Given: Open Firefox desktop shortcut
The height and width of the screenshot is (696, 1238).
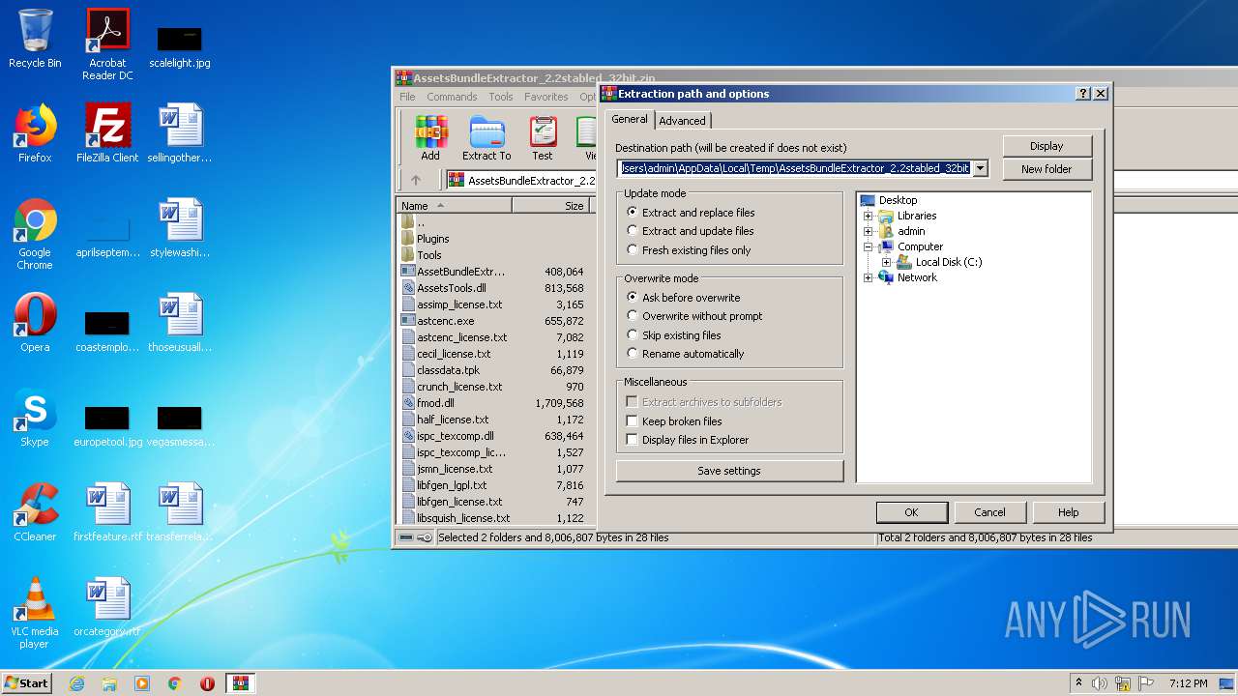Looking at the screenshot, I should click(35, 133).
